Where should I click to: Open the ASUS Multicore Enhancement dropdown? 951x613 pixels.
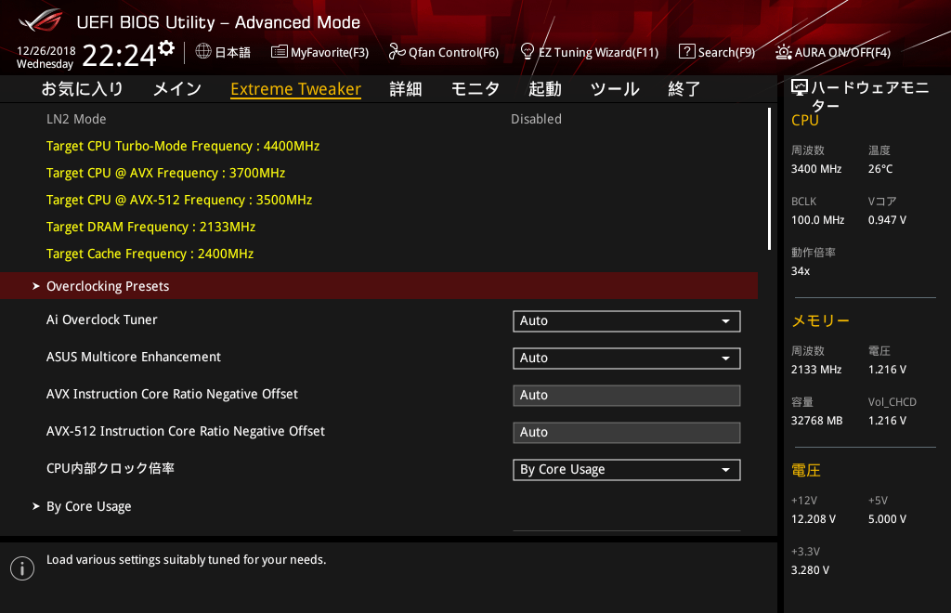(627, 359)
